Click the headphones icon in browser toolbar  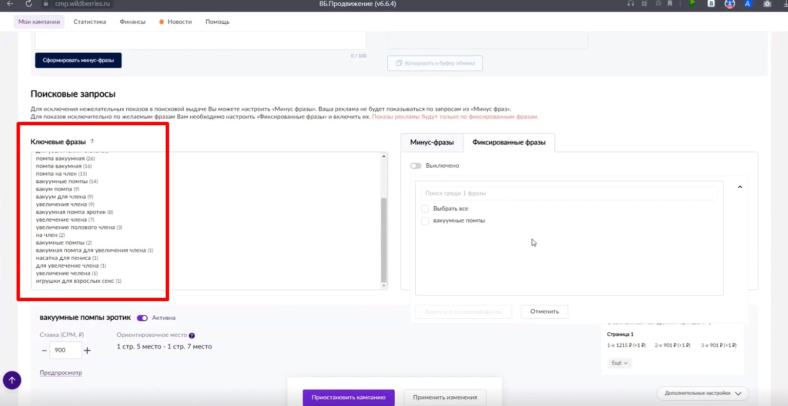631,4
